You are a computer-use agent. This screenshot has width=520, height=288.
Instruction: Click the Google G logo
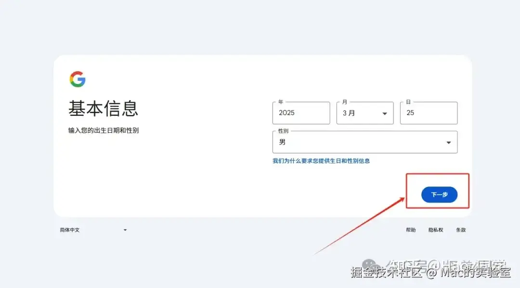(78, 79)
